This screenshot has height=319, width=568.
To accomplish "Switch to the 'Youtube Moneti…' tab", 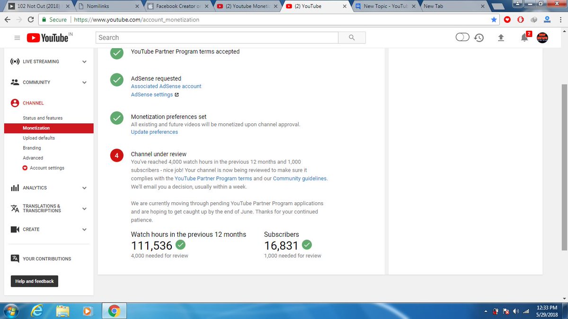I will tap(247, 7).
